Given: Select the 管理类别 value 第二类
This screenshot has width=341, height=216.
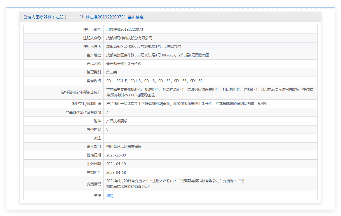Looking at the screenshot, I should pyautogui.click(x=112, y=72).
